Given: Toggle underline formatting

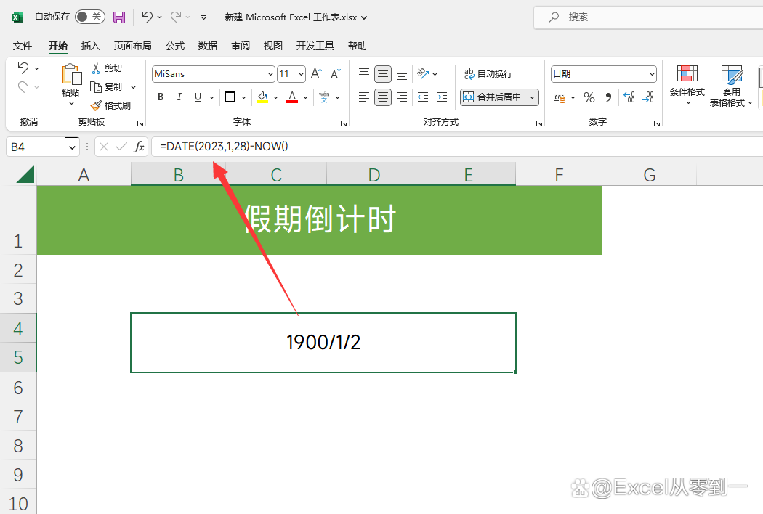Looking at the screenshot, I should [x=198, y=97].
